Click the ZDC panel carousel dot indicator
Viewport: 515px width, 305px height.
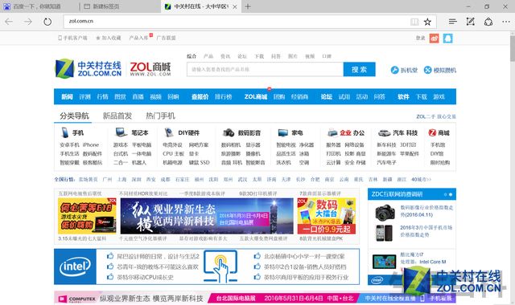click(448, 194)
